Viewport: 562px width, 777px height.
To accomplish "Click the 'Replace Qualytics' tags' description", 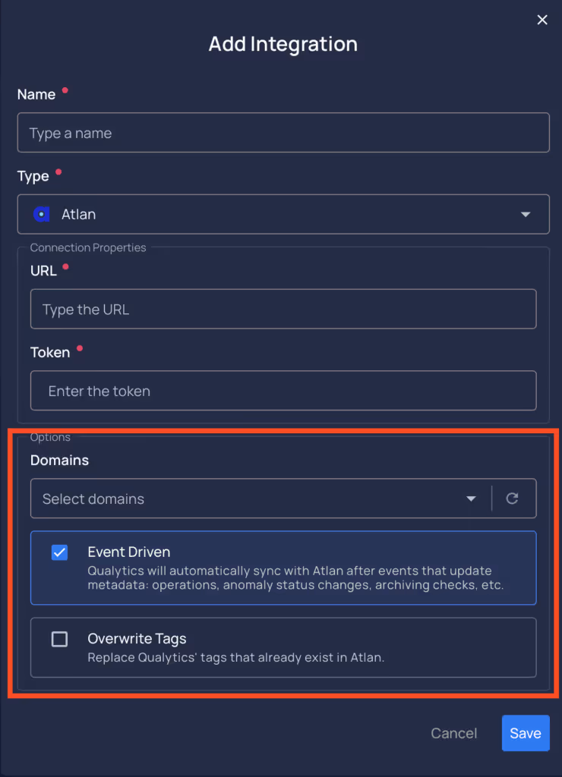I will 236,658.
